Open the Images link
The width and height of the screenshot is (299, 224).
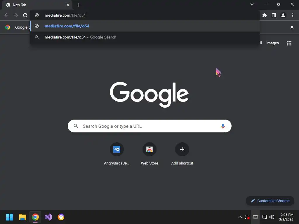[x=272, y=43]
